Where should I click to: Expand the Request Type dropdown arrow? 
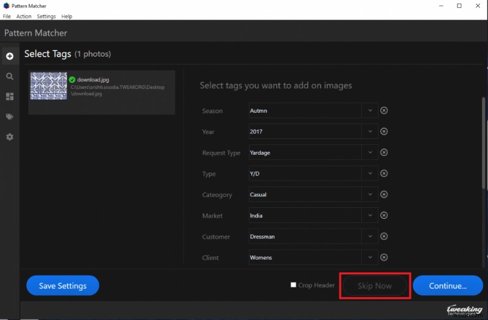point(370,152)
